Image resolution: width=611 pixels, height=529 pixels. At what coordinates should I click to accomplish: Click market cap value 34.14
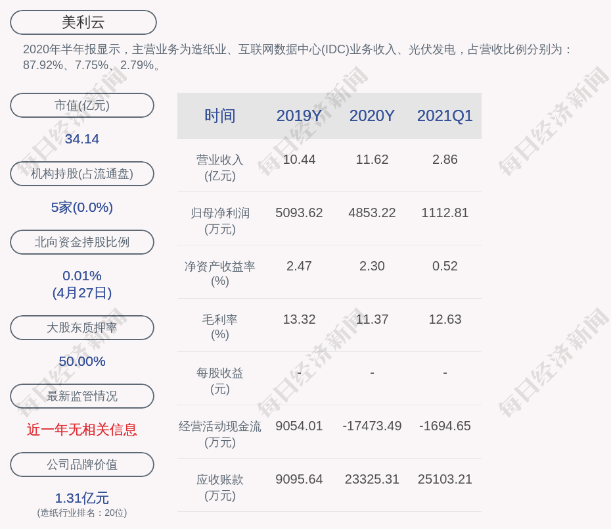coord(82,139)
